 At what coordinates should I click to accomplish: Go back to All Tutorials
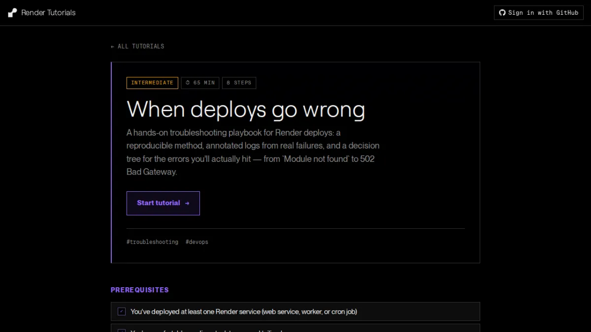pyautogui.click(x=137, y=46)
